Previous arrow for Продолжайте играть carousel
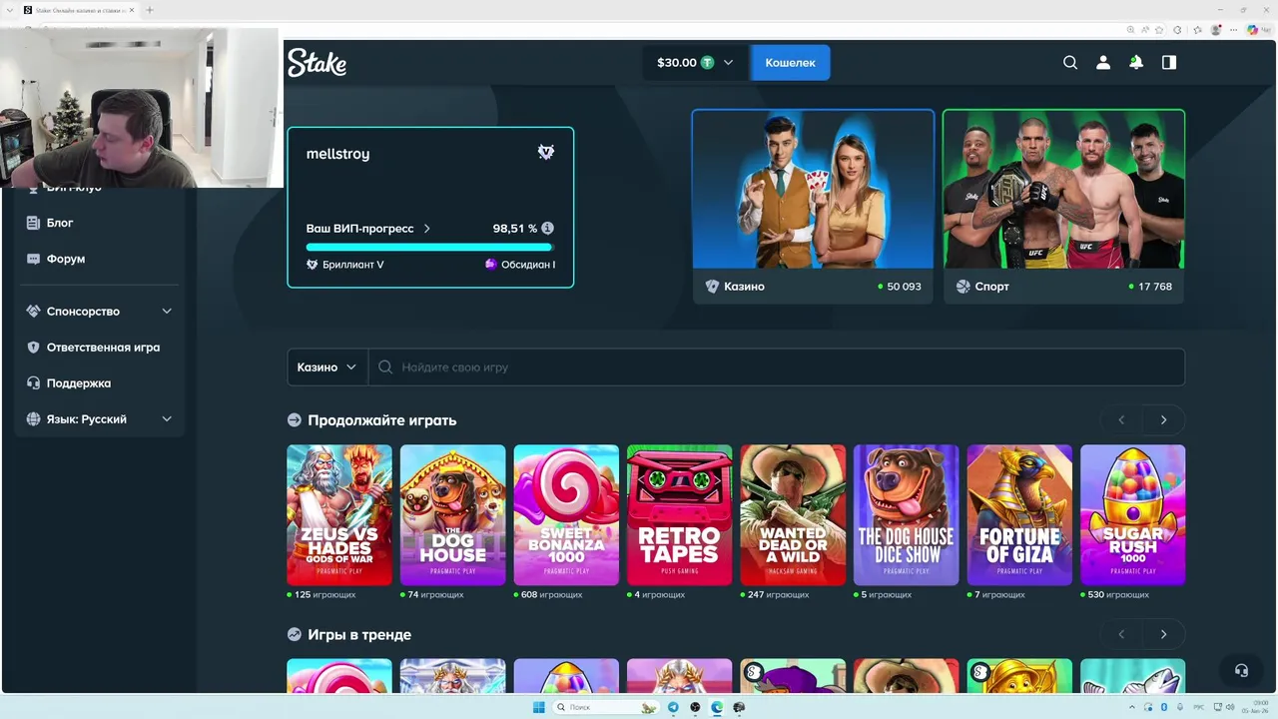 [x=1121, y=419]
